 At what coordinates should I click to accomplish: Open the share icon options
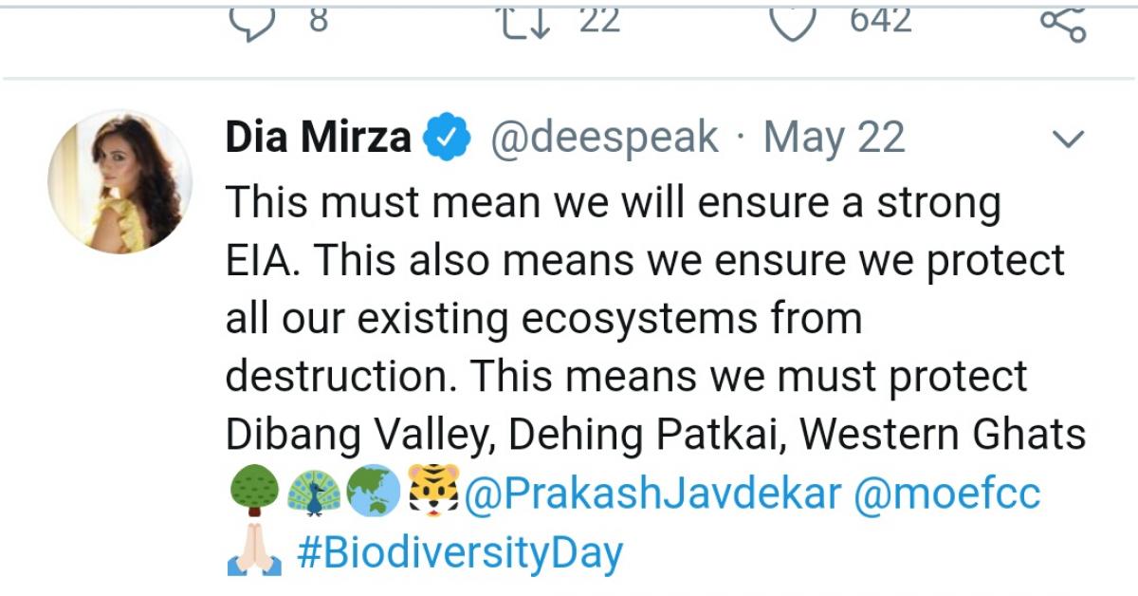pos(1062,23)
